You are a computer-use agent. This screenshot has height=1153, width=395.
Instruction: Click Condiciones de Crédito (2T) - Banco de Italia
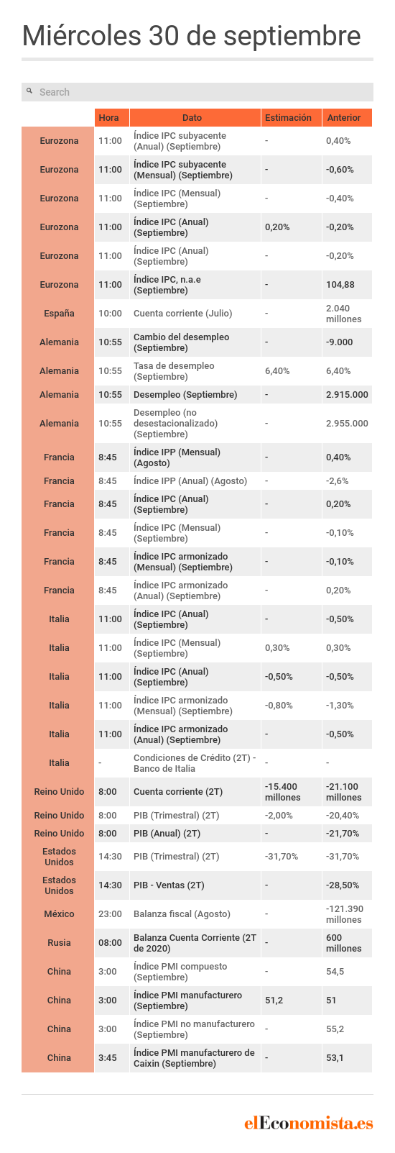tap(195, 763)
